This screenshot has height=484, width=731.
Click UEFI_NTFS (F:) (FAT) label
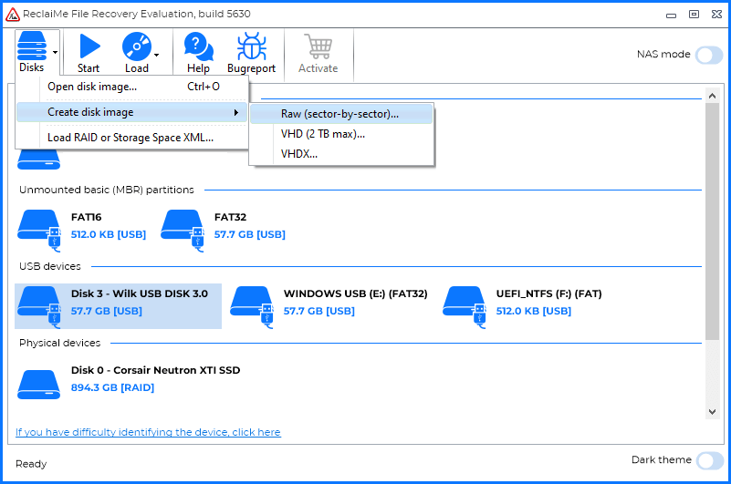(x=548, y=293)
